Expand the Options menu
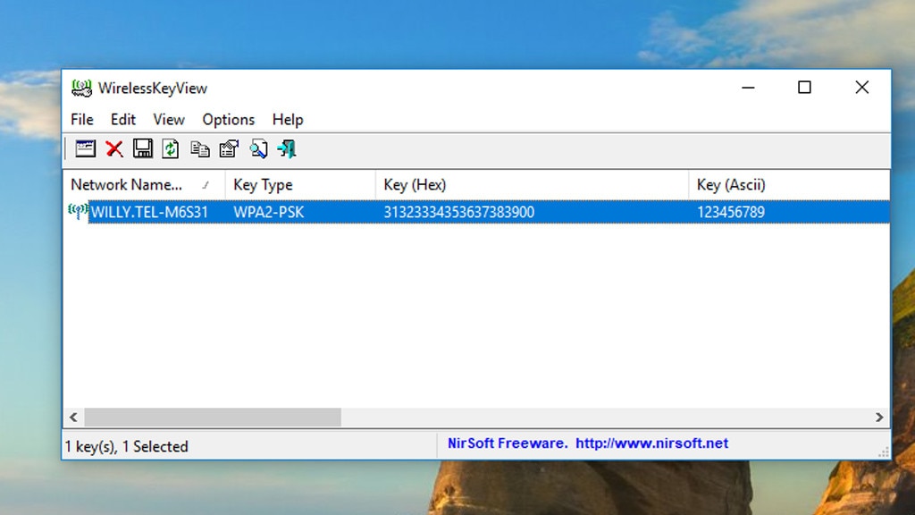 228,120
